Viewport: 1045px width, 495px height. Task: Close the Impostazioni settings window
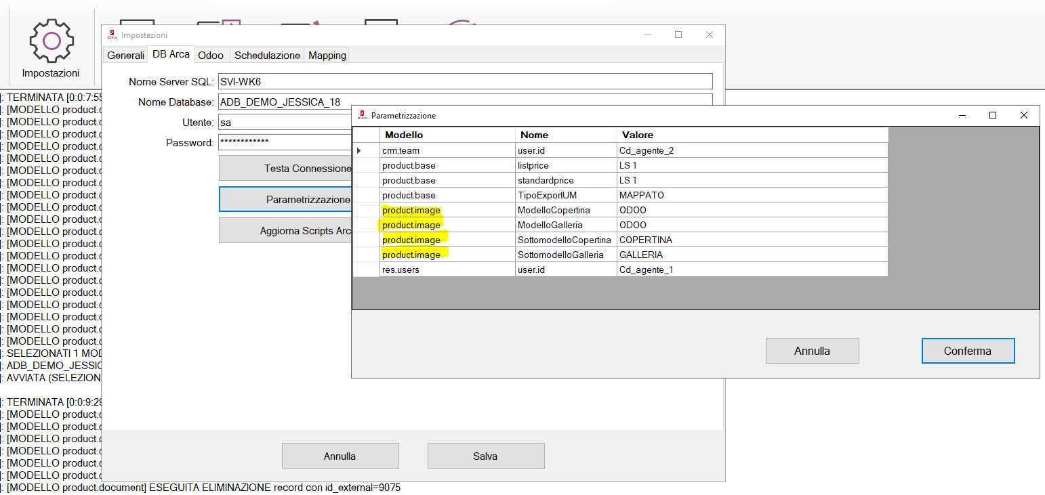(709, 35)
